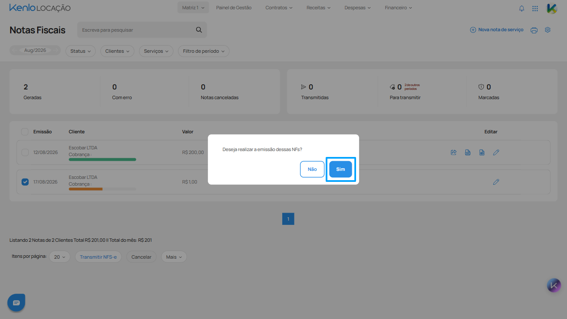Open the Filtro de período dropdown
Viewport: 567px width, 319px height.
tap(204, 51)
